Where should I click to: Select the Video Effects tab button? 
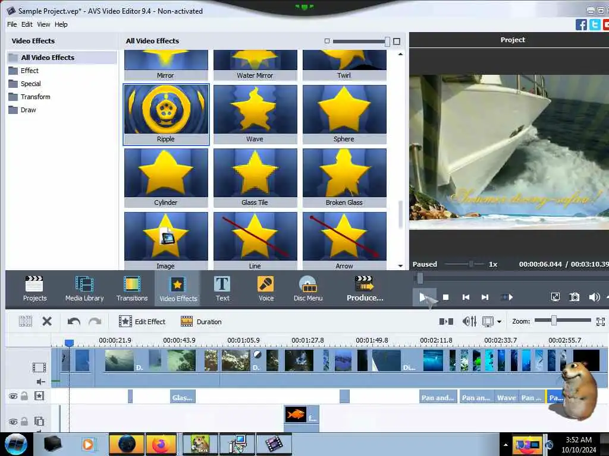tap(178, 289)
